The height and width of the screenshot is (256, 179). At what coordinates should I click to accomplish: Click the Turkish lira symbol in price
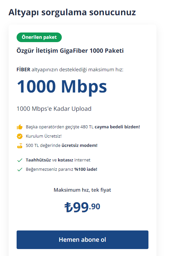(68, 207)
